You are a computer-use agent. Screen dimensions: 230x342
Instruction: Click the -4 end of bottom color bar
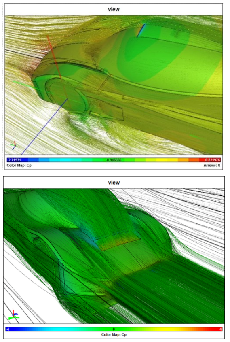click(x=8, y=329)
